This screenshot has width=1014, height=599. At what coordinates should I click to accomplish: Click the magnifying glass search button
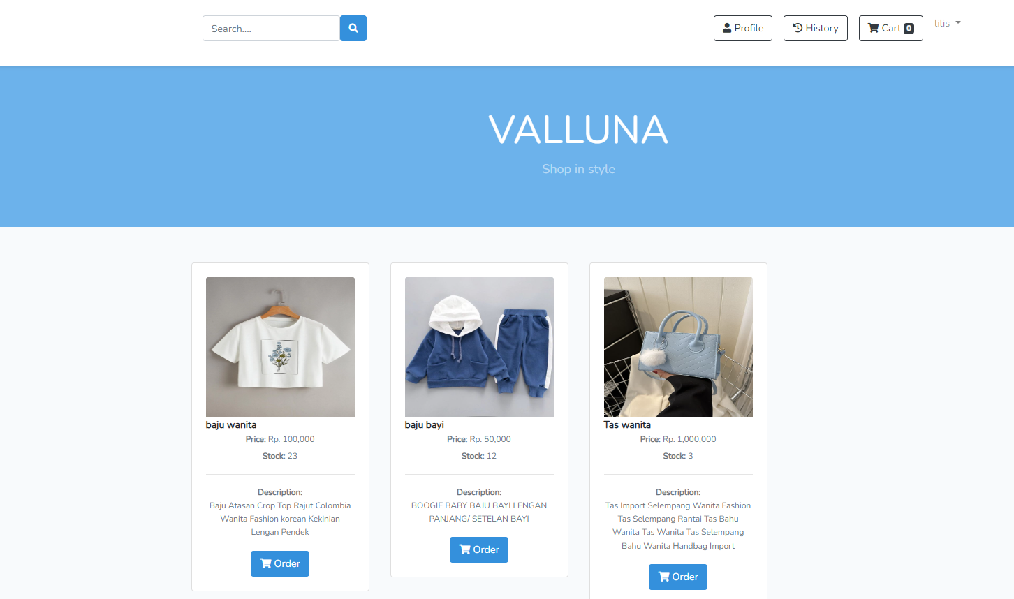(353, 29)
